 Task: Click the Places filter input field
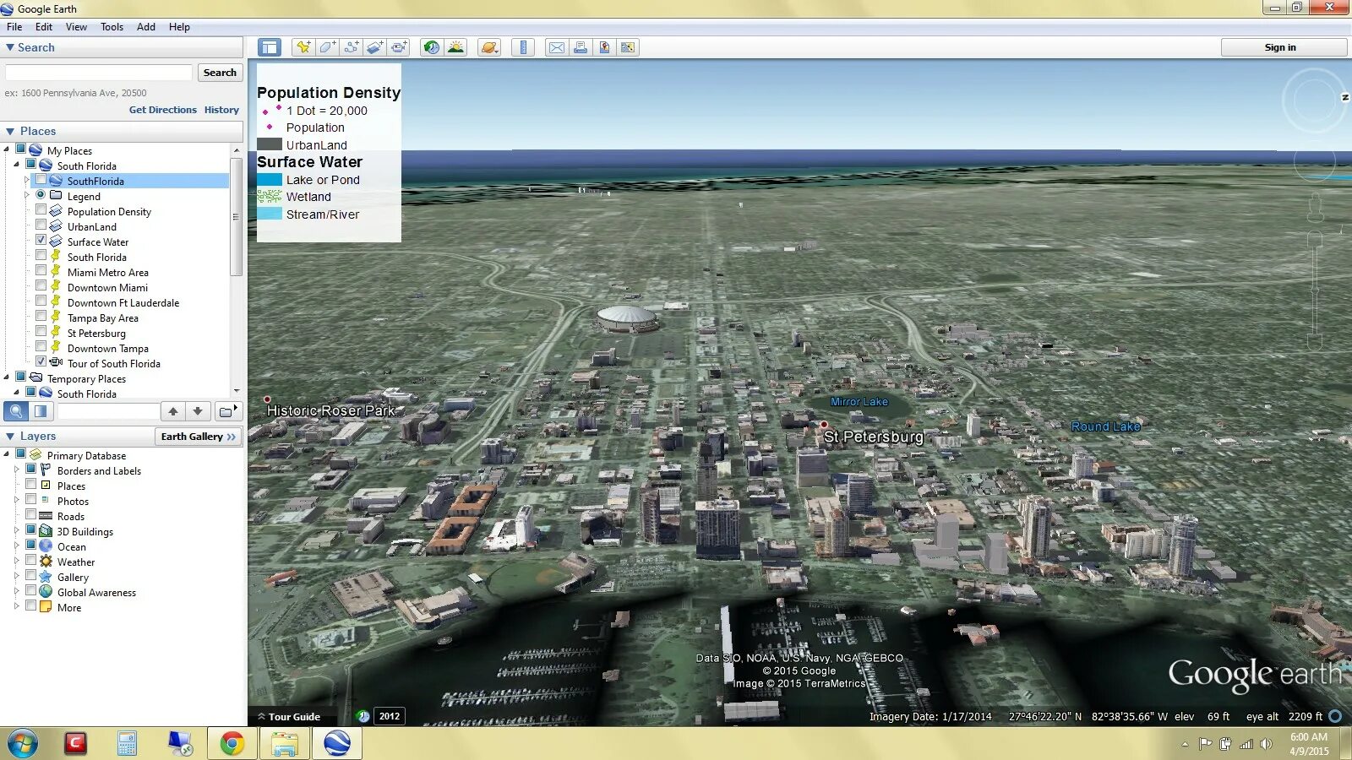tap(108, 411)
